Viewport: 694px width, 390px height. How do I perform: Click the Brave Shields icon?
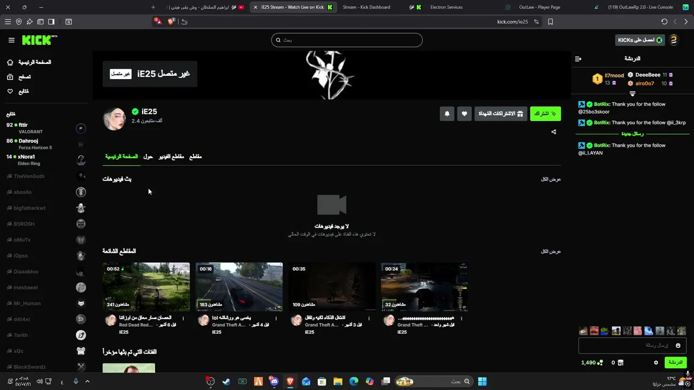click(171, 22)
